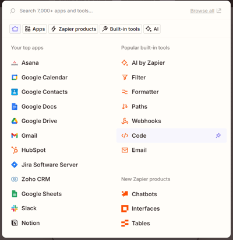Choose Google Contacts app name

coord(44,92)
